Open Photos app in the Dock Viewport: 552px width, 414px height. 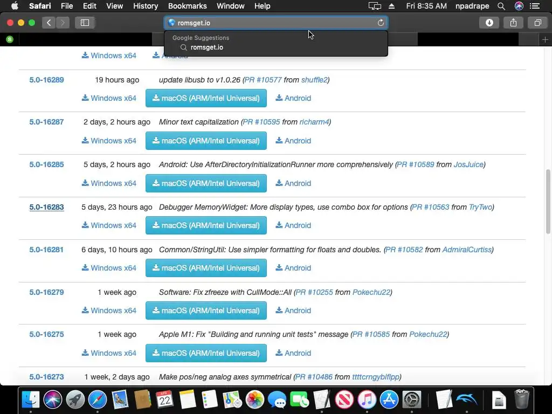coord(254,399)
